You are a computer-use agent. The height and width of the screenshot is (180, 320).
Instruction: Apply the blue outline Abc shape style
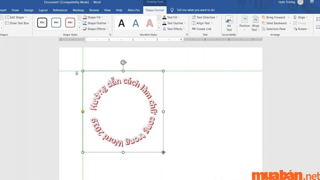tap(56, 22)
